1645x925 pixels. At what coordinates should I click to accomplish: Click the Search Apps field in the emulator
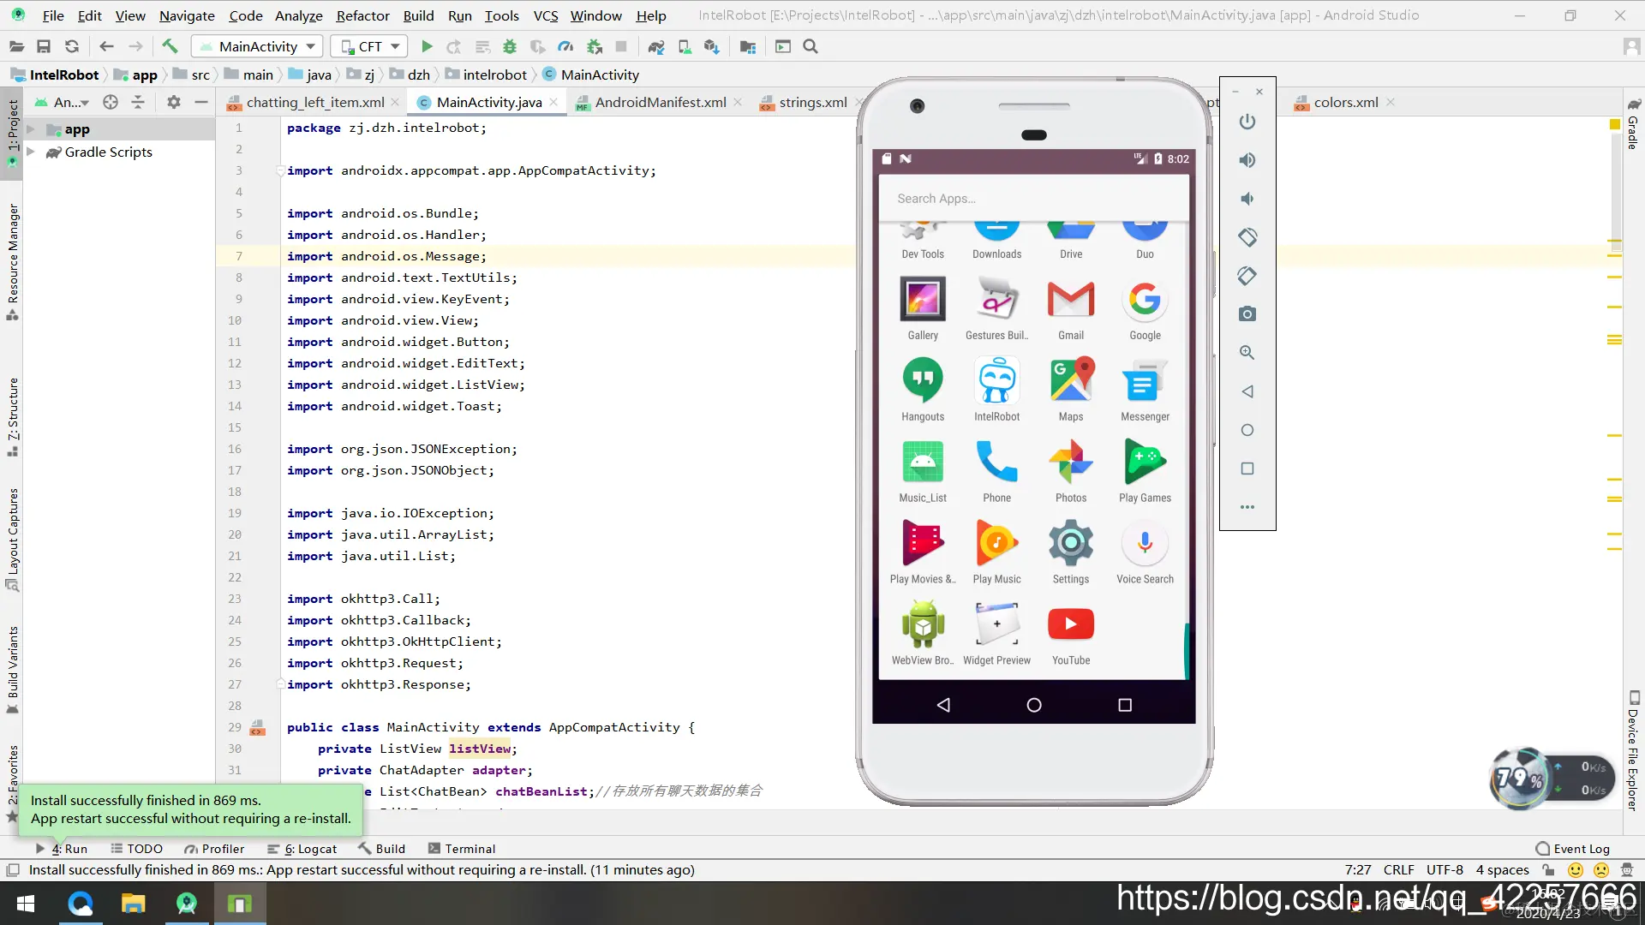click(x=1032, y=199)
